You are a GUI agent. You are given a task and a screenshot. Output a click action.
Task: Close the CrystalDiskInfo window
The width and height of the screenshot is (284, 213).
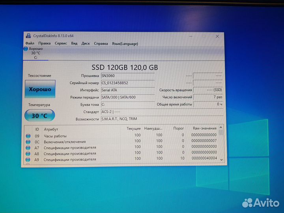(x=217, y=36)
